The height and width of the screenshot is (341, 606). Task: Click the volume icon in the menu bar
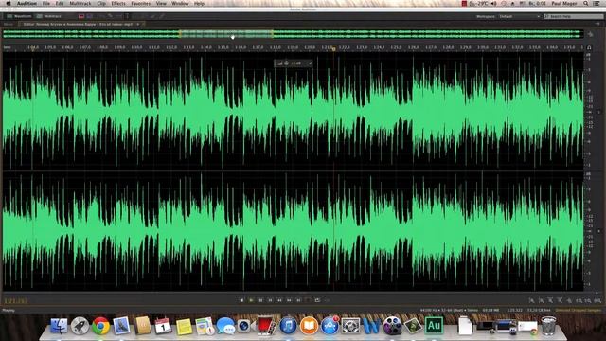pos(494,4)
